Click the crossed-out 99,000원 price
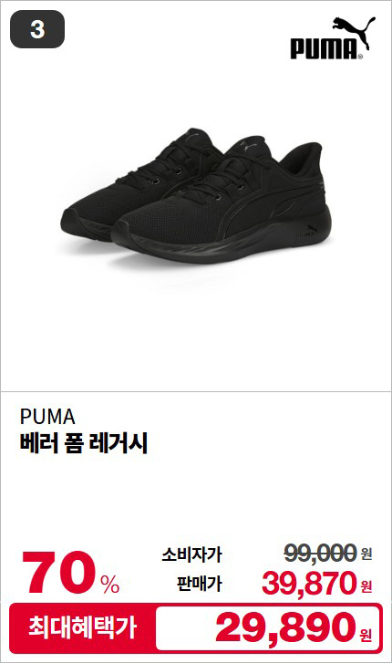 click(327, 553)
